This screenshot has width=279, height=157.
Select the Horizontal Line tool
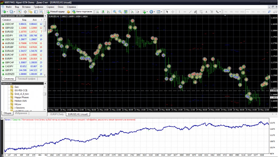click(185, 12)
